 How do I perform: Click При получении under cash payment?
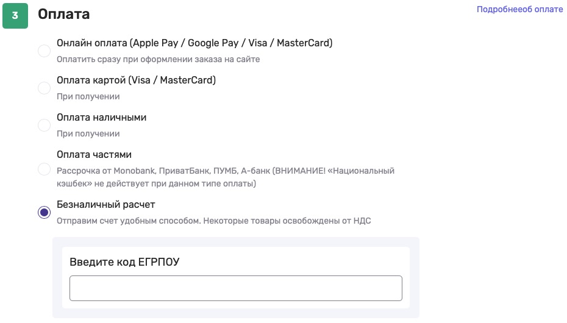[88, 134]
